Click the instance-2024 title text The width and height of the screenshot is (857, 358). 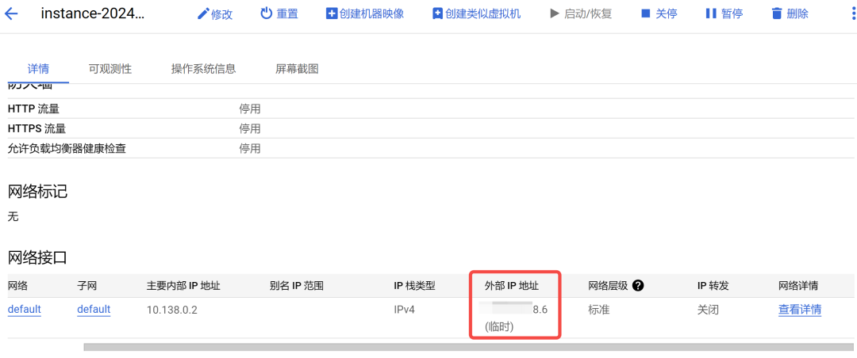point(93,13)
